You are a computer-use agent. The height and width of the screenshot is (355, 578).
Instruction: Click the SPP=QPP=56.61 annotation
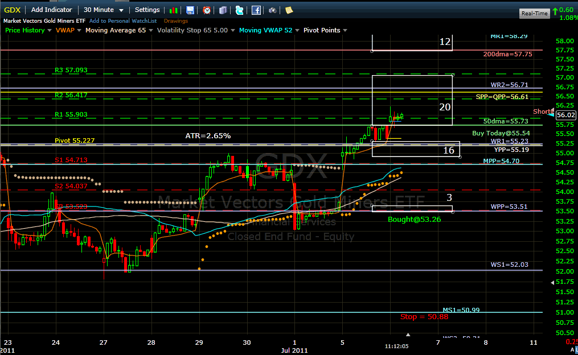[502, 97]
